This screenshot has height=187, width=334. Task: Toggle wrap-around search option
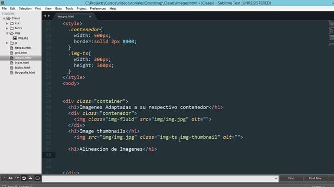point(24,178)
